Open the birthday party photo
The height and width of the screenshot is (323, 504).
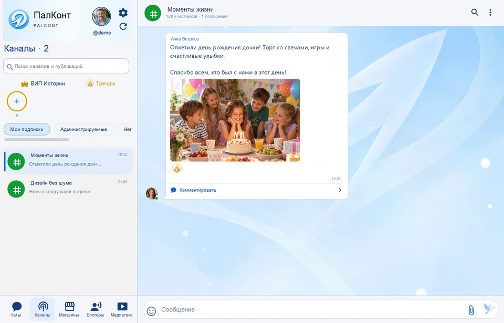(235, 120)
